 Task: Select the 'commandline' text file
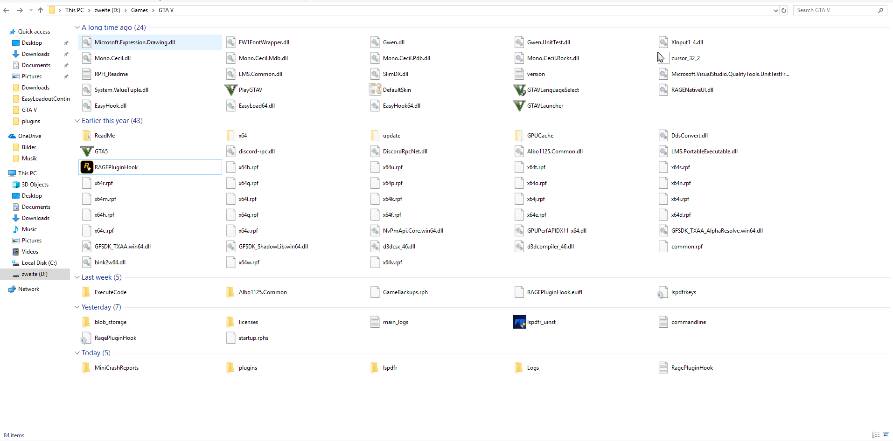(x=689, y=322)
